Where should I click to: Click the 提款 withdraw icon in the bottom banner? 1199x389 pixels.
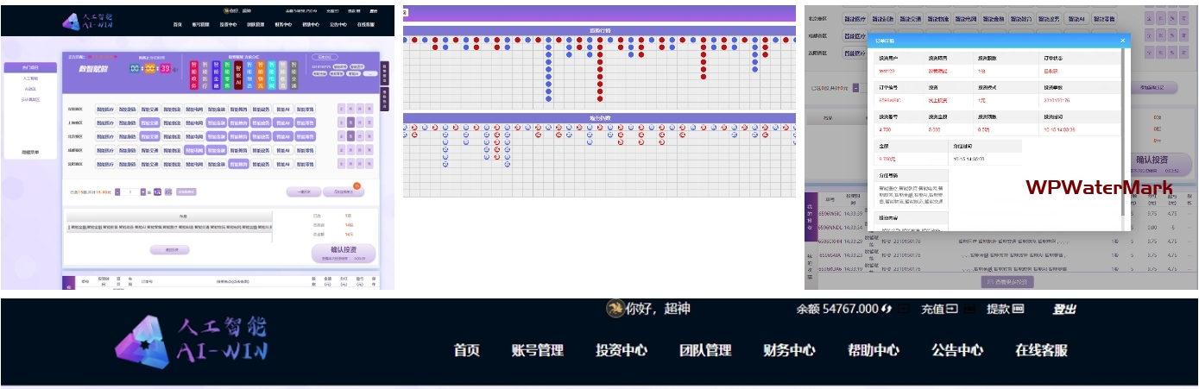[x=1018, y=309]
